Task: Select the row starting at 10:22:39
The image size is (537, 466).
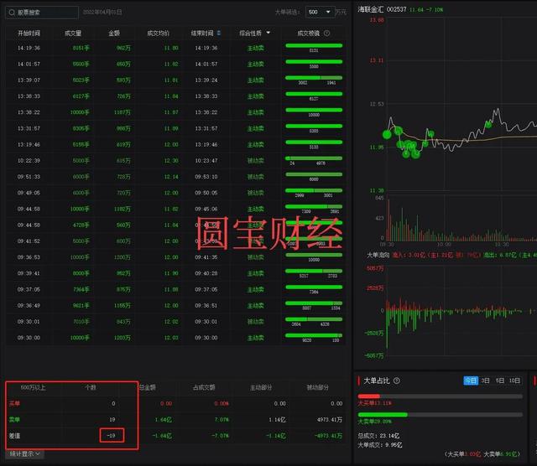Action: tap(175, 161)
